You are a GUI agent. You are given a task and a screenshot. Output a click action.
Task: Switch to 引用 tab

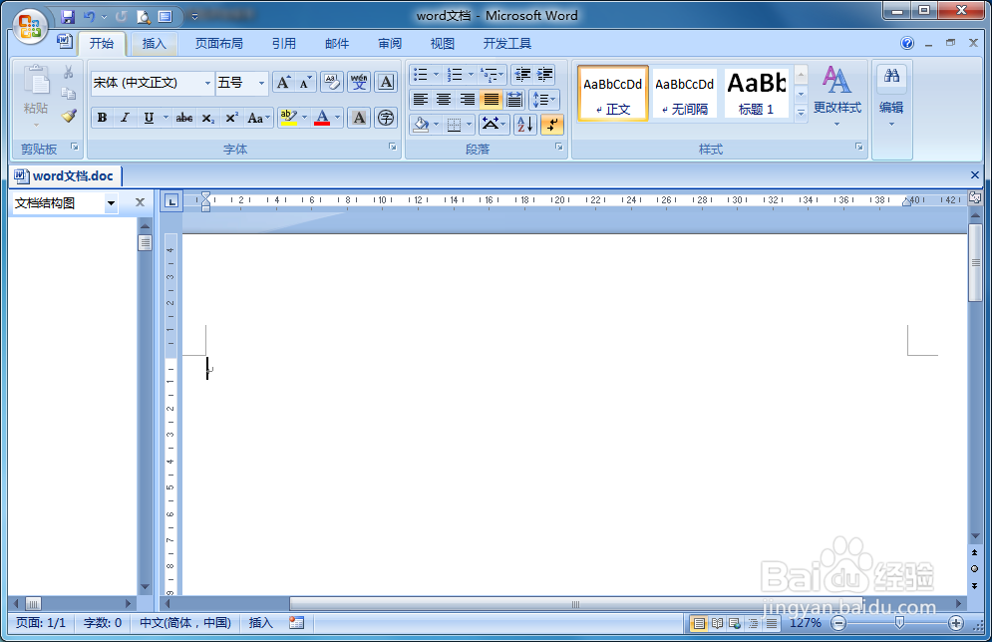point(284,43)
